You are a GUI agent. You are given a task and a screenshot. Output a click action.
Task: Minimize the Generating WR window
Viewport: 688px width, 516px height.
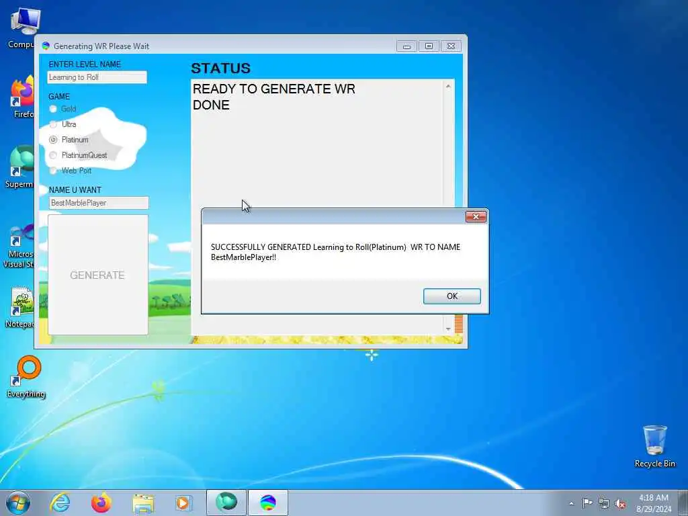tap(406, 46)
